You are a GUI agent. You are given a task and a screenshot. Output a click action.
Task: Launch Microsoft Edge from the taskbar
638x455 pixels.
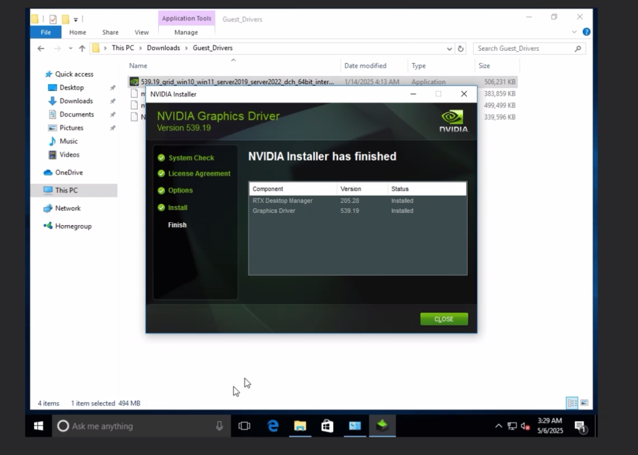[273, 426]
